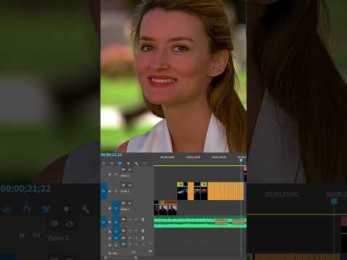Enable voice-over record microphone on A3
The height and width of the screenshot is (260, 347).
pyautogui.click(x=143, y=238)
